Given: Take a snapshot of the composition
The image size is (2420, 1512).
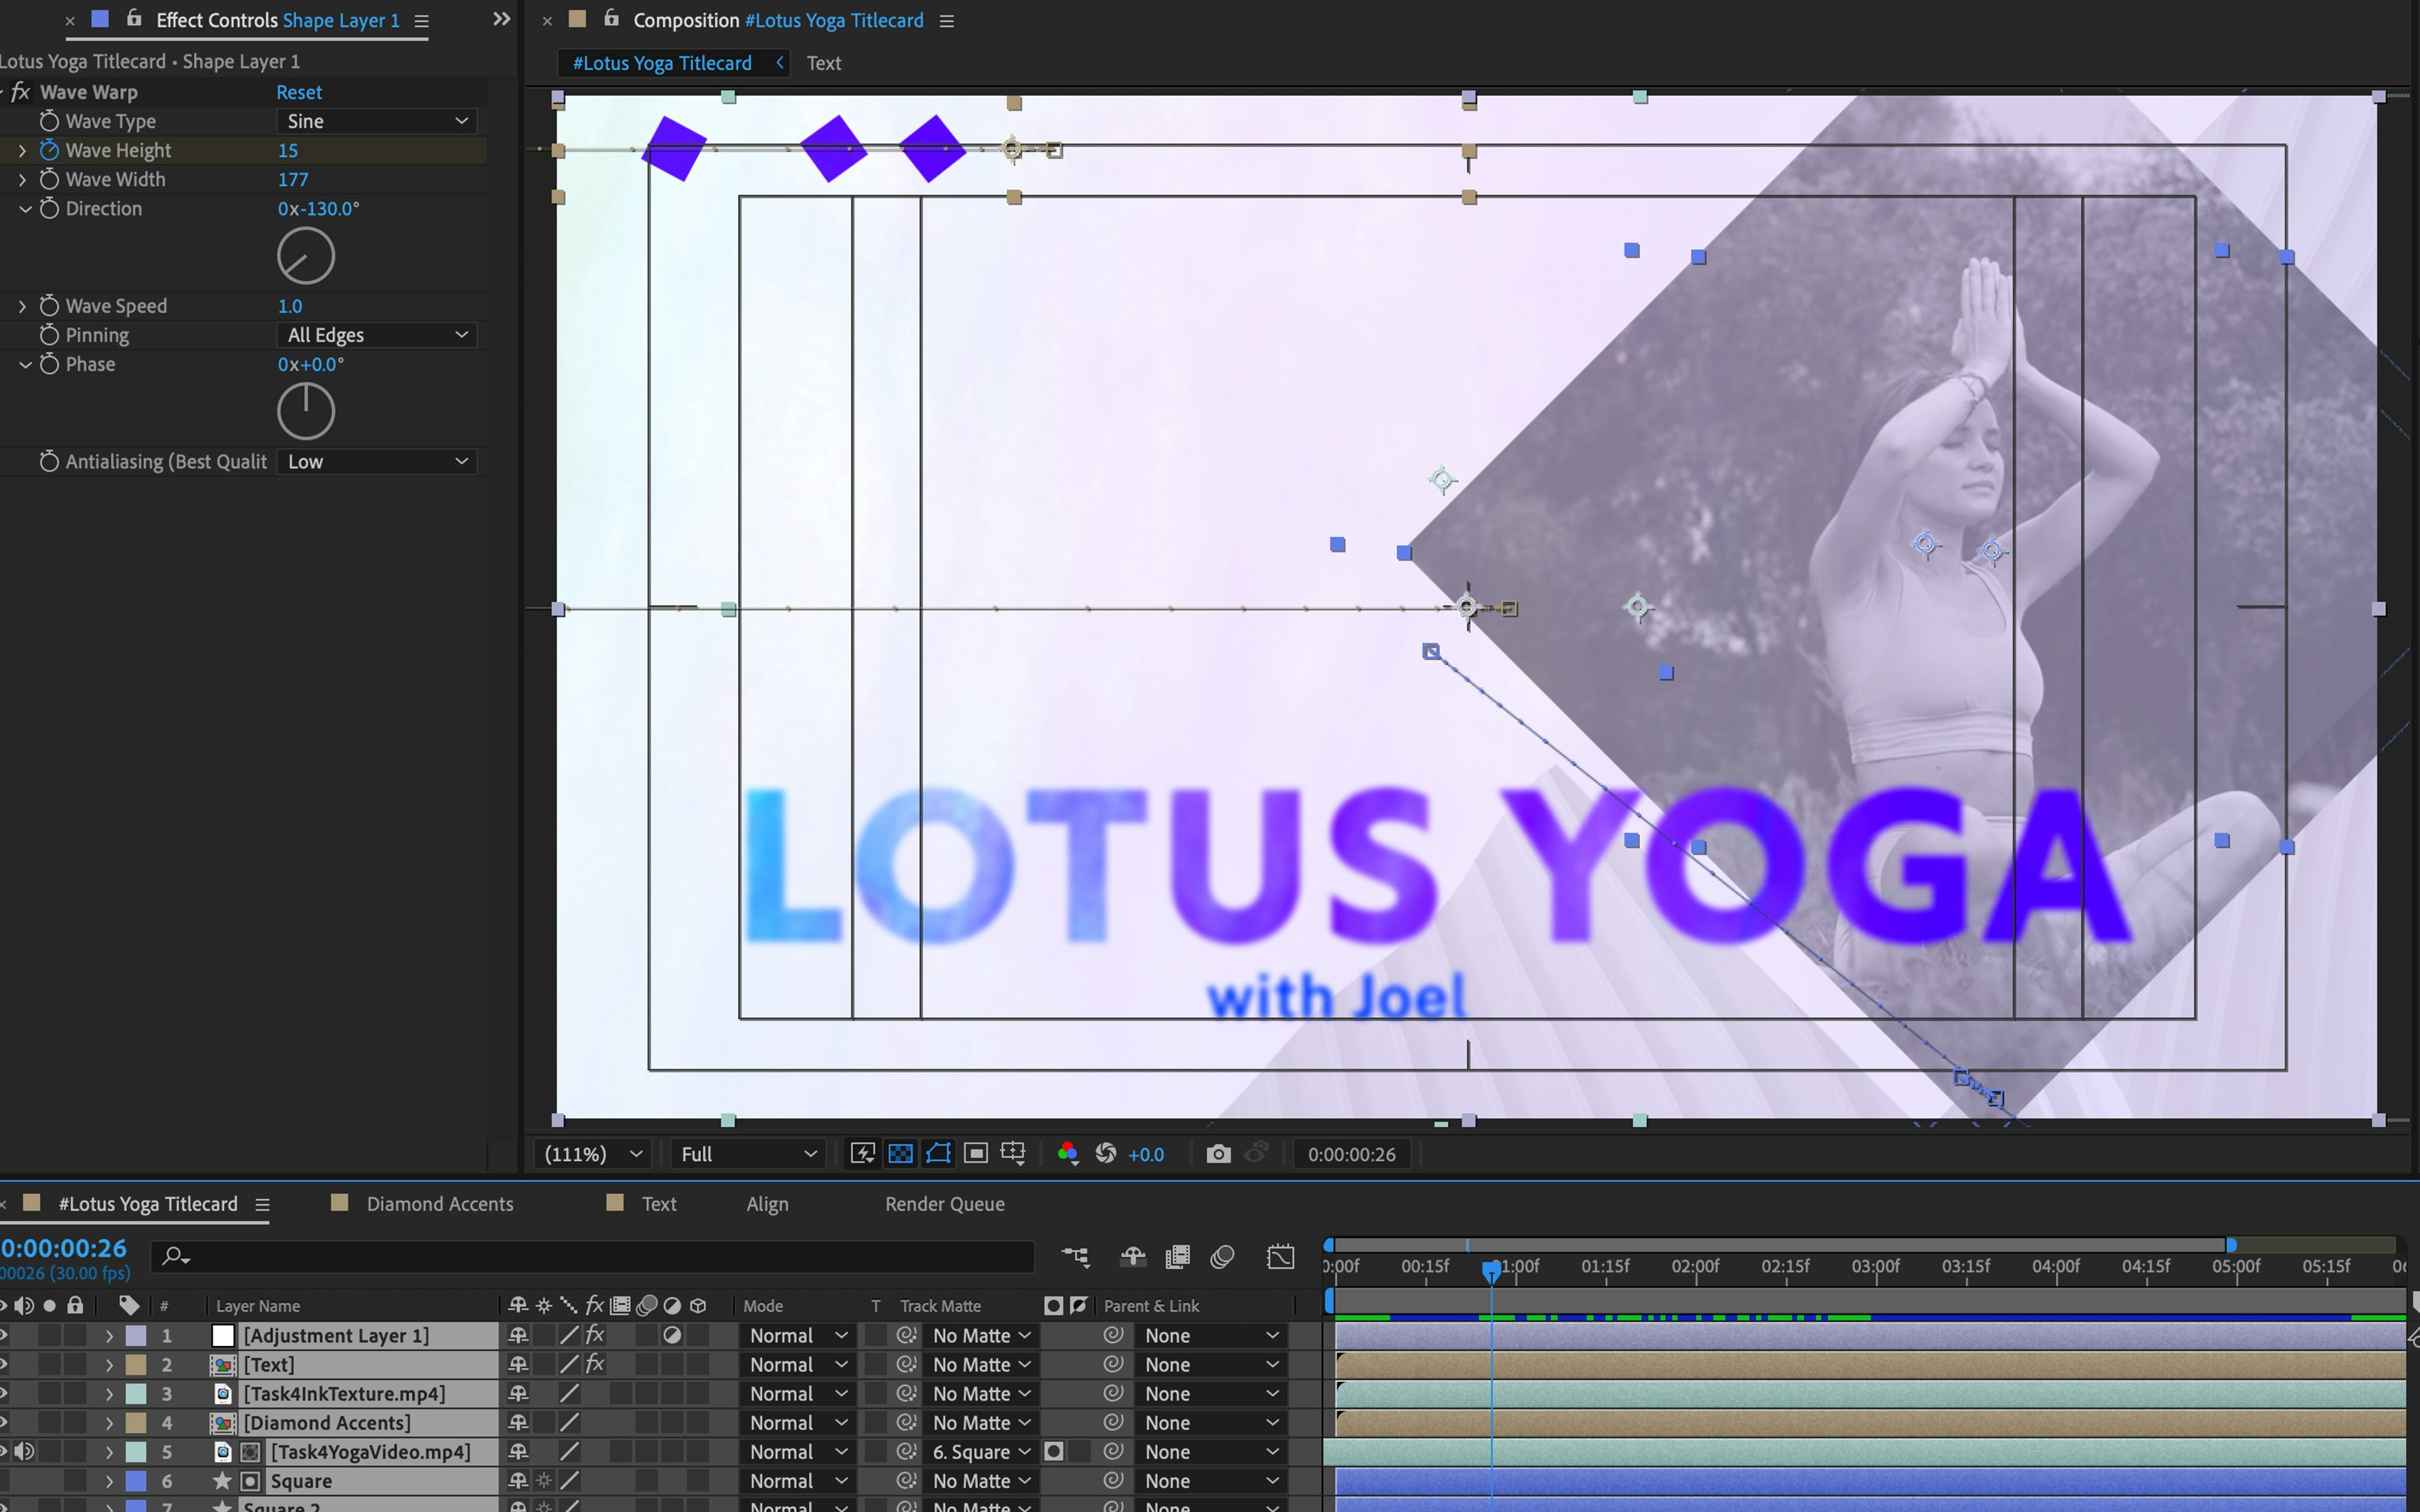Looking at the screenshot, I should pos(1218,1154).
